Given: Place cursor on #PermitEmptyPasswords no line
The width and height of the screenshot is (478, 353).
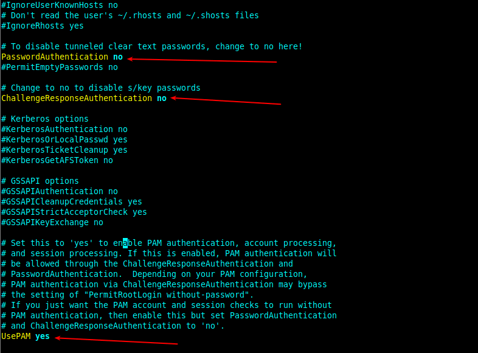Looking at the screenshot, I should pyautogui.click(x=60, y=67).
